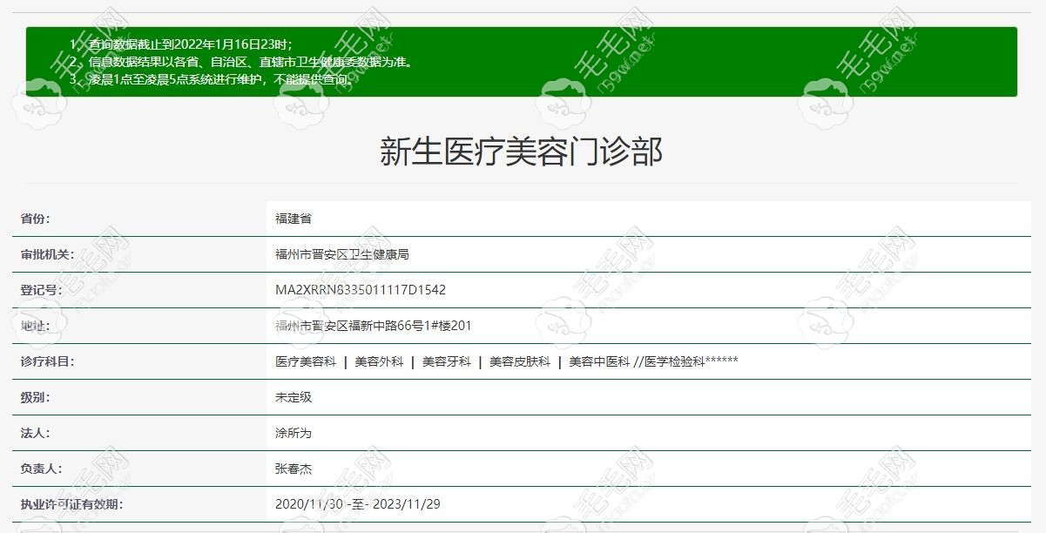The image size is (1046, 533).
Task: Click notice line about 凌晨1点至凌晨5点系统进行维护
Action: (212, 79)
